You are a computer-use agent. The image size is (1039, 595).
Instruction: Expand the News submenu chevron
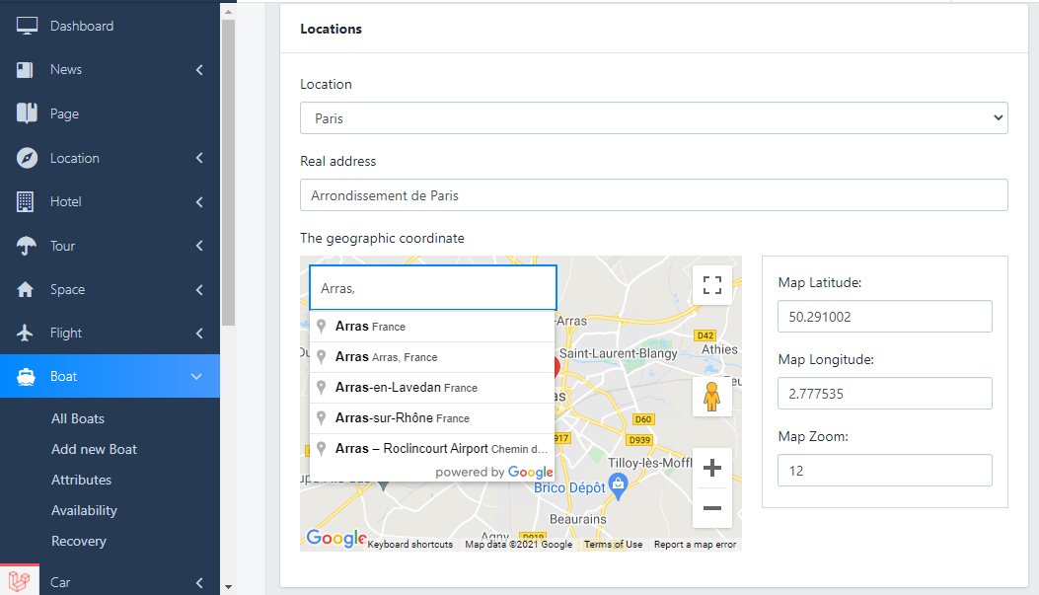coord(199,70)
